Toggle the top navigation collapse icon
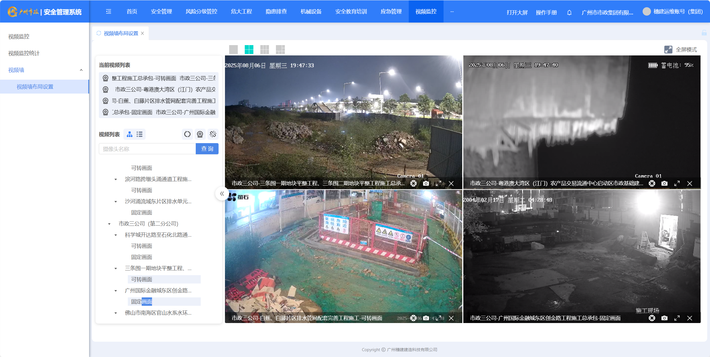 click(x=109, y=11)
